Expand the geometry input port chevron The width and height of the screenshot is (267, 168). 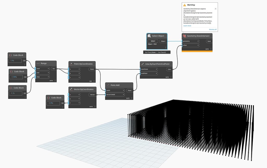199,41
